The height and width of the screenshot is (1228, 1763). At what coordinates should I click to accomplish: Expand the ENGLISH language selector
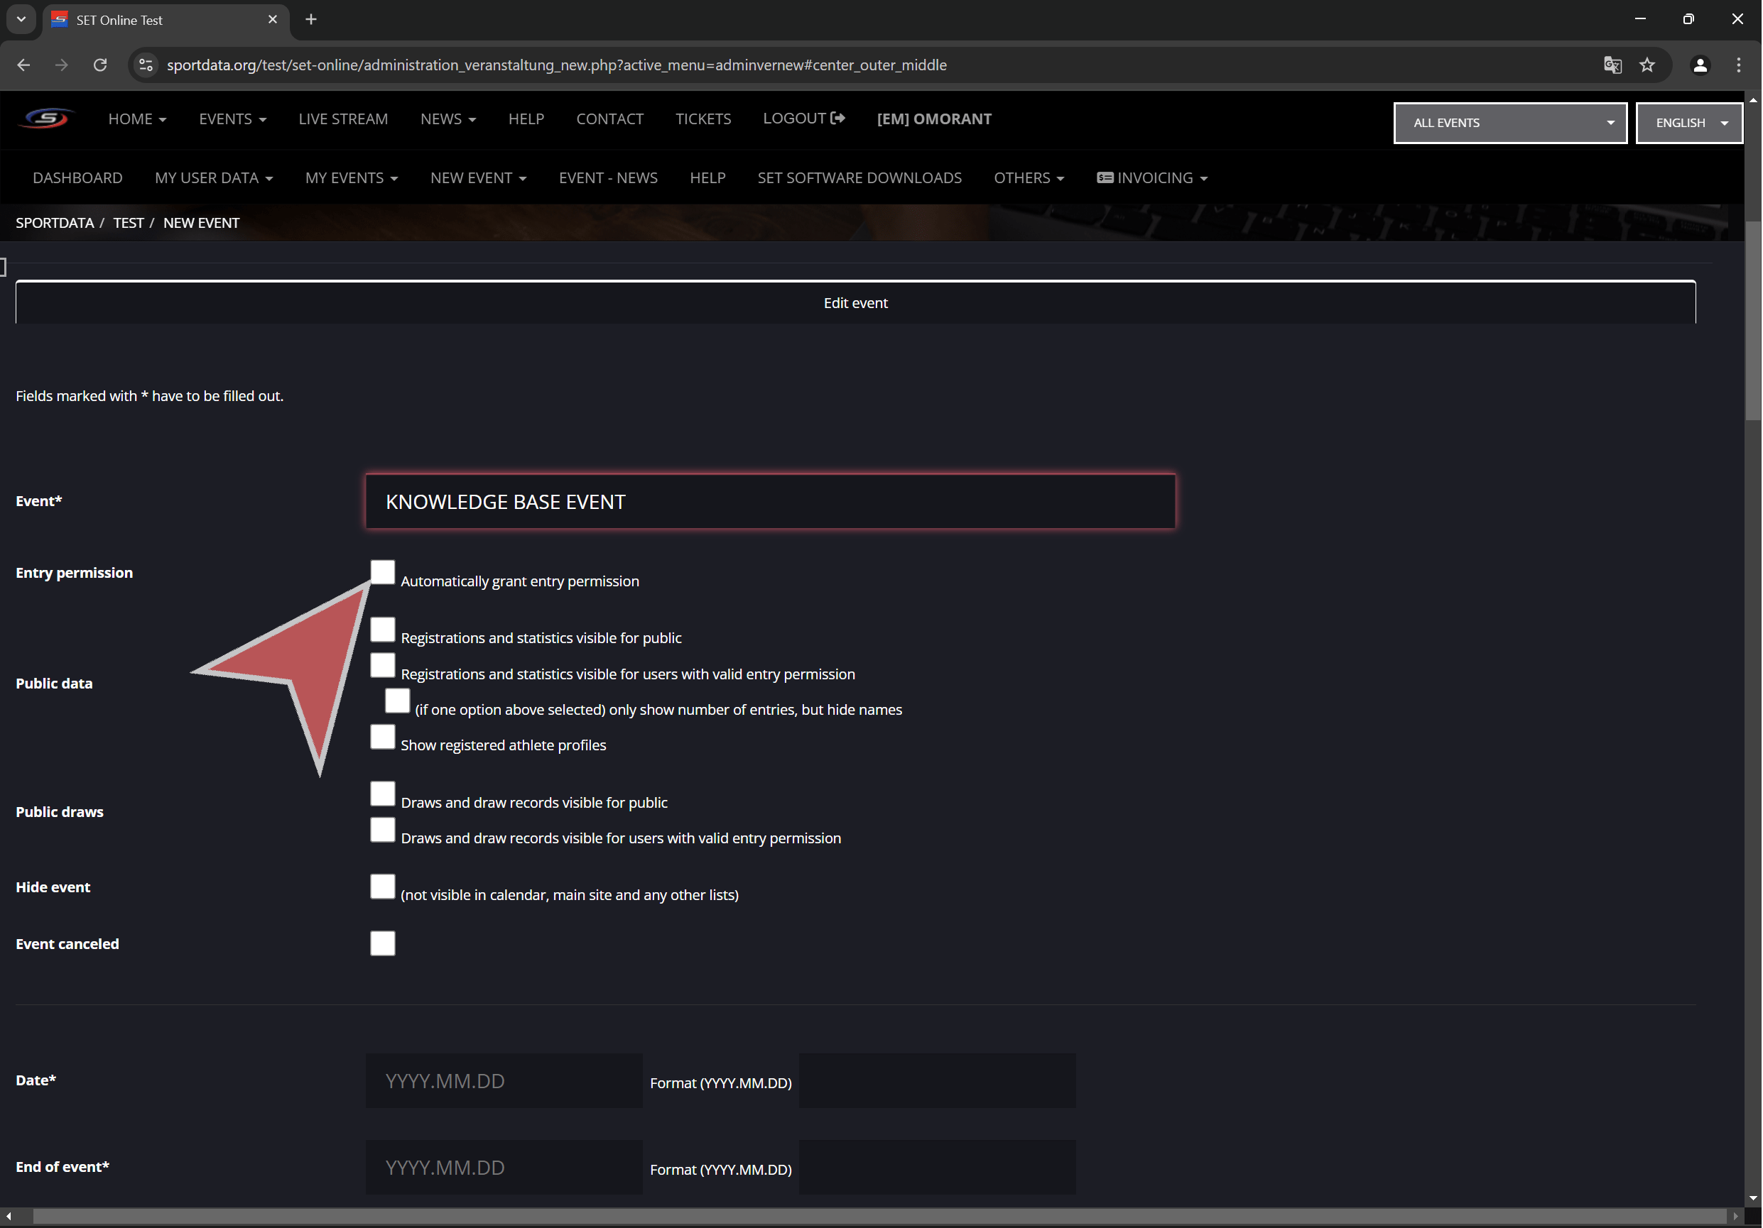point(1688,123)
